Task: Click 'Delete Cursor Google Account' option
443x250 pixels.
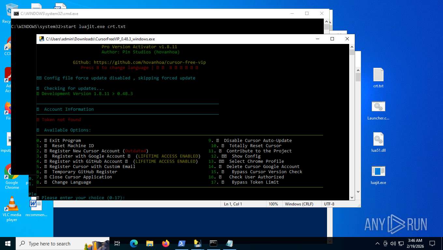Action: pyautogui.click(x=263, y=167)
